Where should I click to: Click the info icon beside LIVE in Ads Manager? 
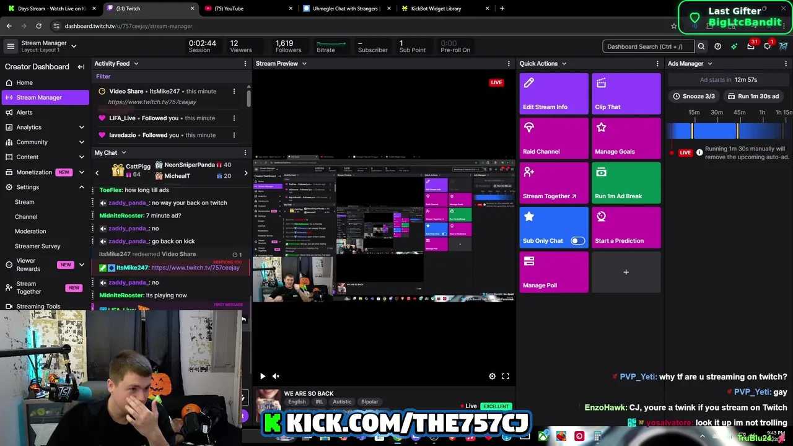click(699, 152)
